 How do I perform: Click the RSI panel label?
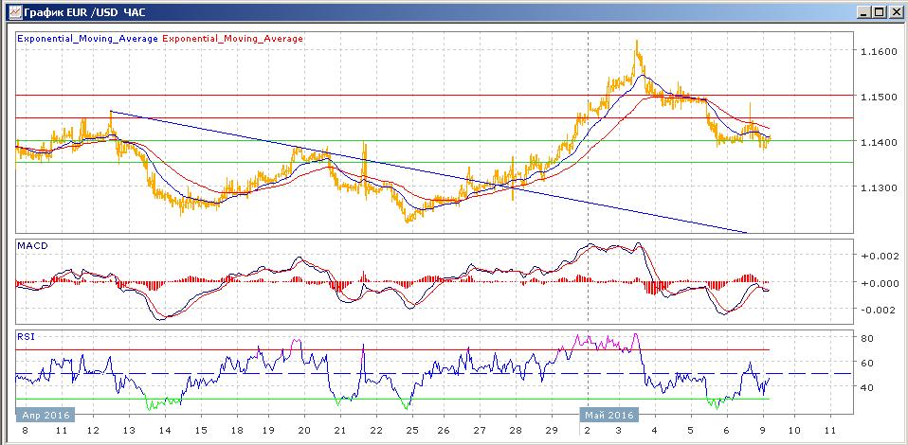(26, 337)
